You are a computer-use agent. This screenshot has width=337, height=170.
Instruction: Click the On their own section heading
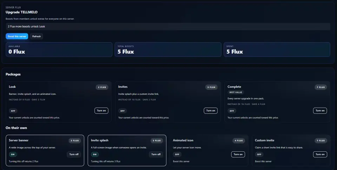pos(16,127)
